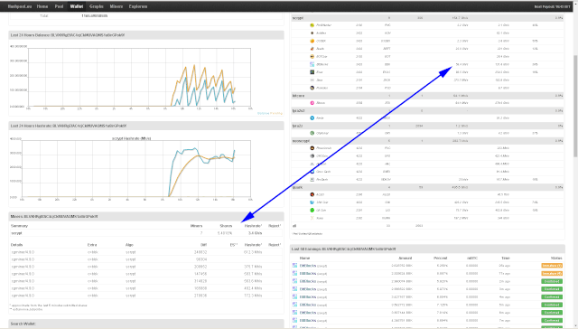Screen dimensions: 578x329
Task: Click the lyra2v2 algorithm header row
Action: click(x=427, y=110)
